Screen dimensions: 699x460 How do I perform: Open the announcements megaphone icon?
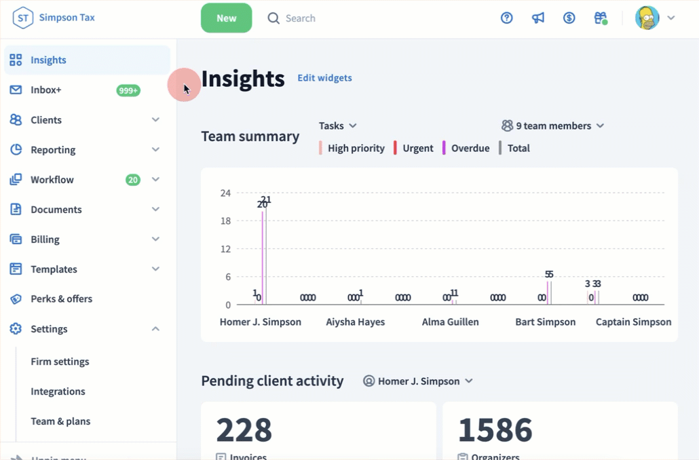click(x=538, y=18)
